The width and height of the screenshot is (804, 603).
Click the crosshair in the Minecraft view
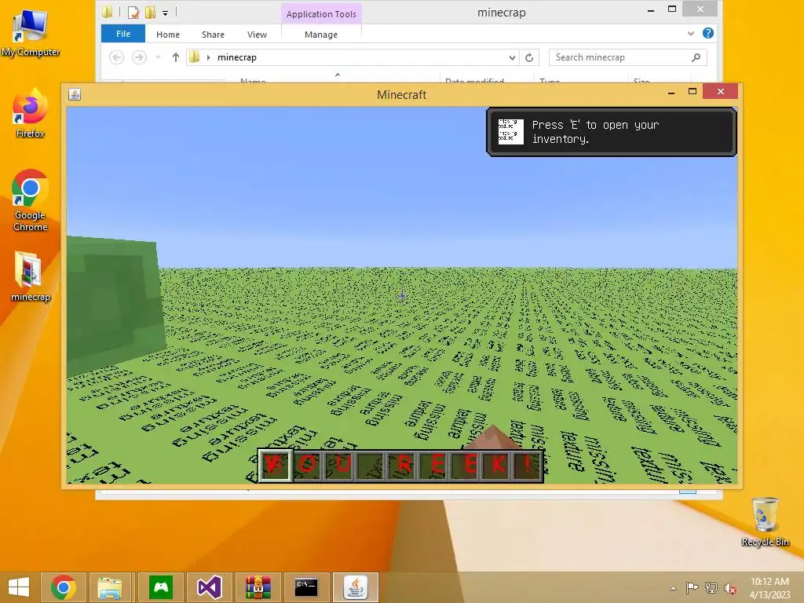(x=401, y=296)
